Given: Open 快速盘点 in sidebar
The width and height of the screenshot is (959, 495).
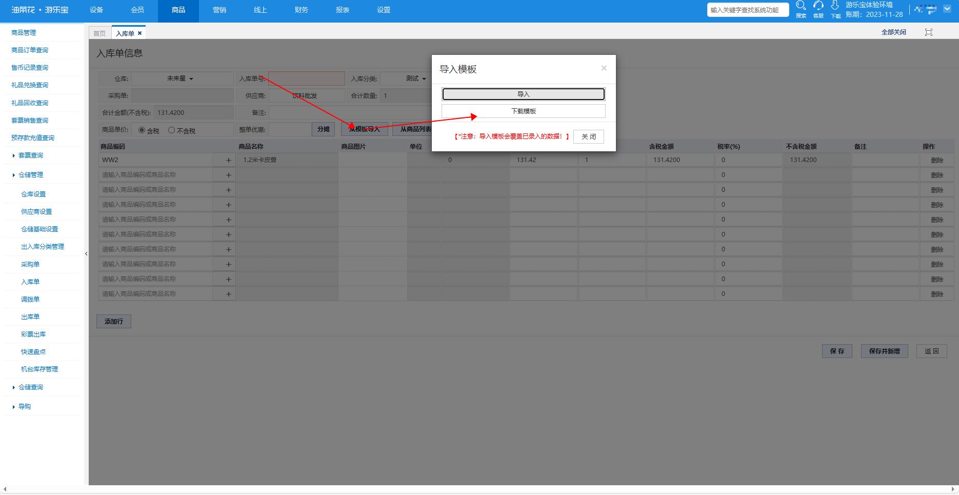Looking at the screenshot, I should (x=33, y=352).
